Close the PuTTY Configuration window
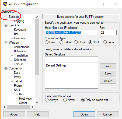 (116, 4)
